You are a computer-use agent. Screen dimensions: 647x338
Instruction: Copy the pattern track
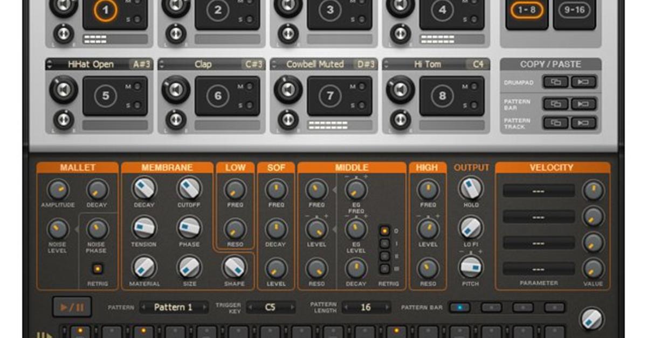(x=555, y=123)
